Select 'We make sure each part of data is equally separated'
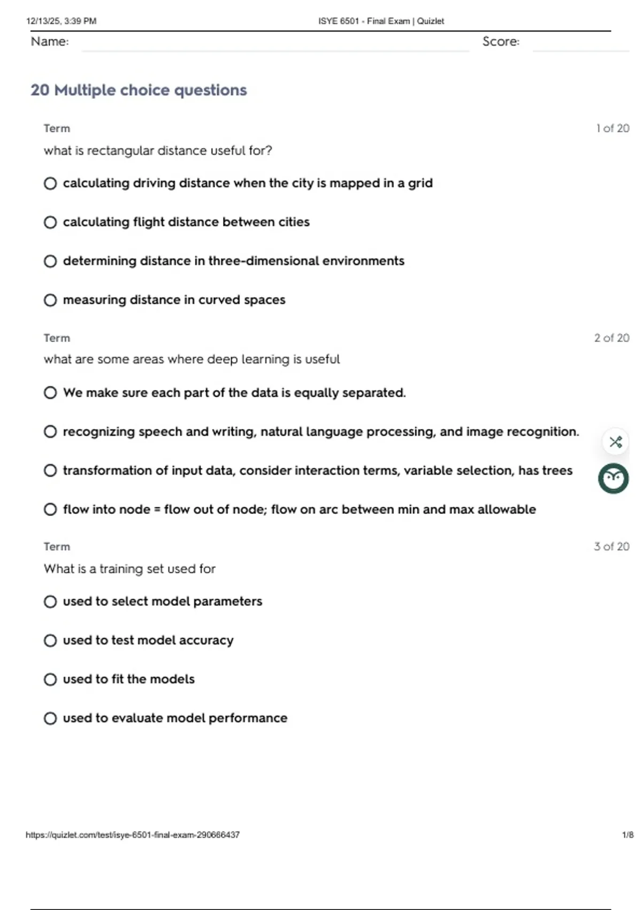 [x=50, y=393]
